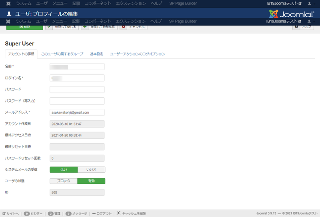Open システム menu in the bar below the title
The image size is (320, 217).
pos(24,22)
